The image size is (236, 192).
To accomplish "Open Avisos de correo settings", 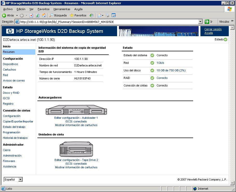I will [x=14, y=81].
